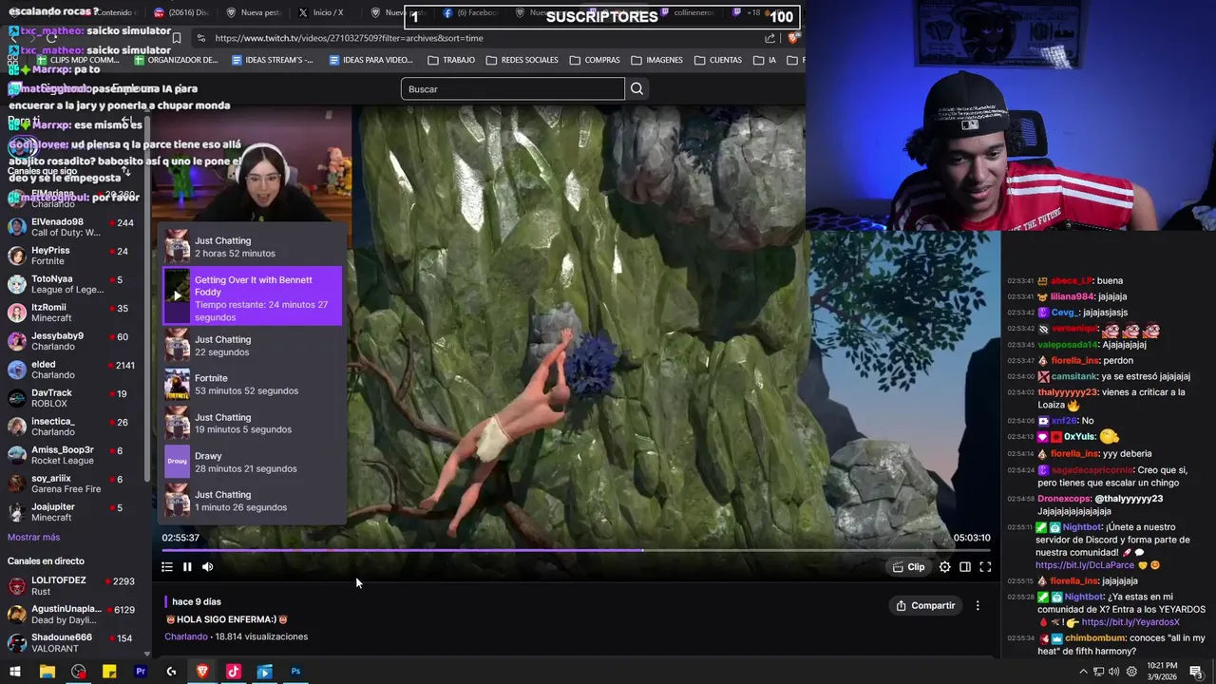Share the video with Compartir button

(x=925, y=605)
